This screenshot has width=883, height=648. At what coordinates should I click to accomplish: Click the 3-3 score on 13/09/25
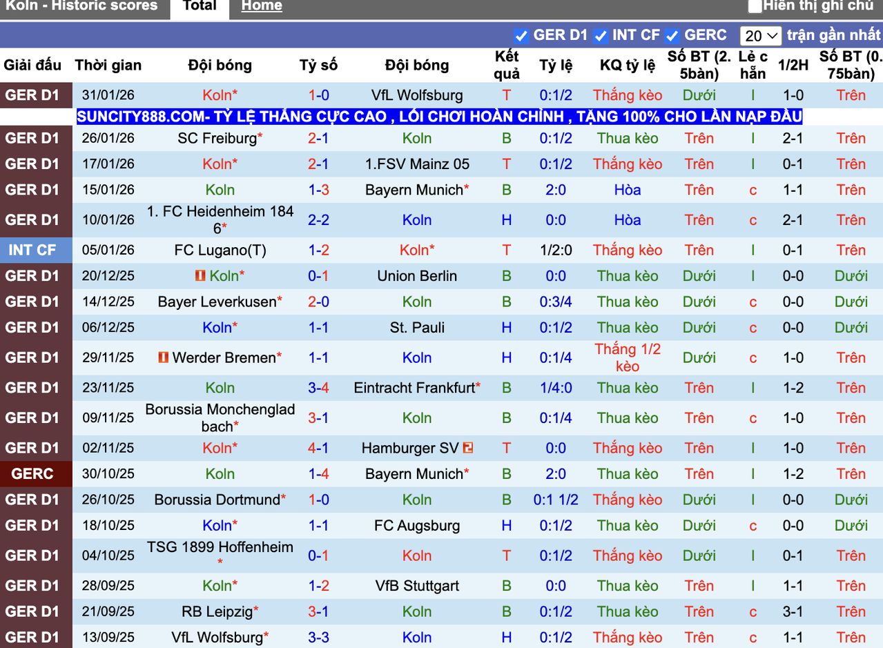tap(318, 638)
